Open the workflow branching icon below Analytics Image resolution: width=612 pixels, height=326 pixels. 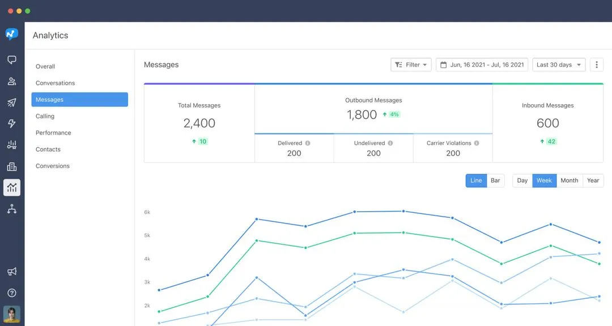pos(12,208)
